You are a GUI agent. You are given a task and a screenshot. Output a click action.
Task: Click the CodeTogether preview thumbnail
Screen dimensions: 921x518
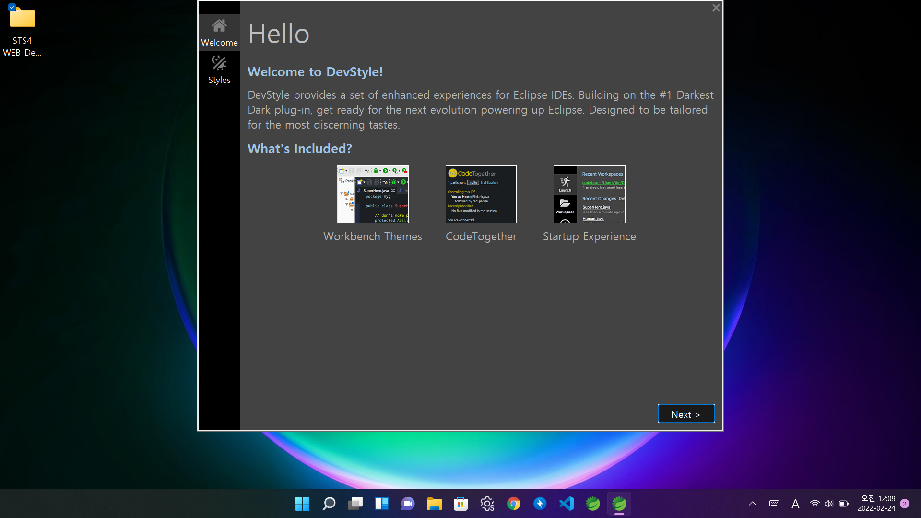481,194
